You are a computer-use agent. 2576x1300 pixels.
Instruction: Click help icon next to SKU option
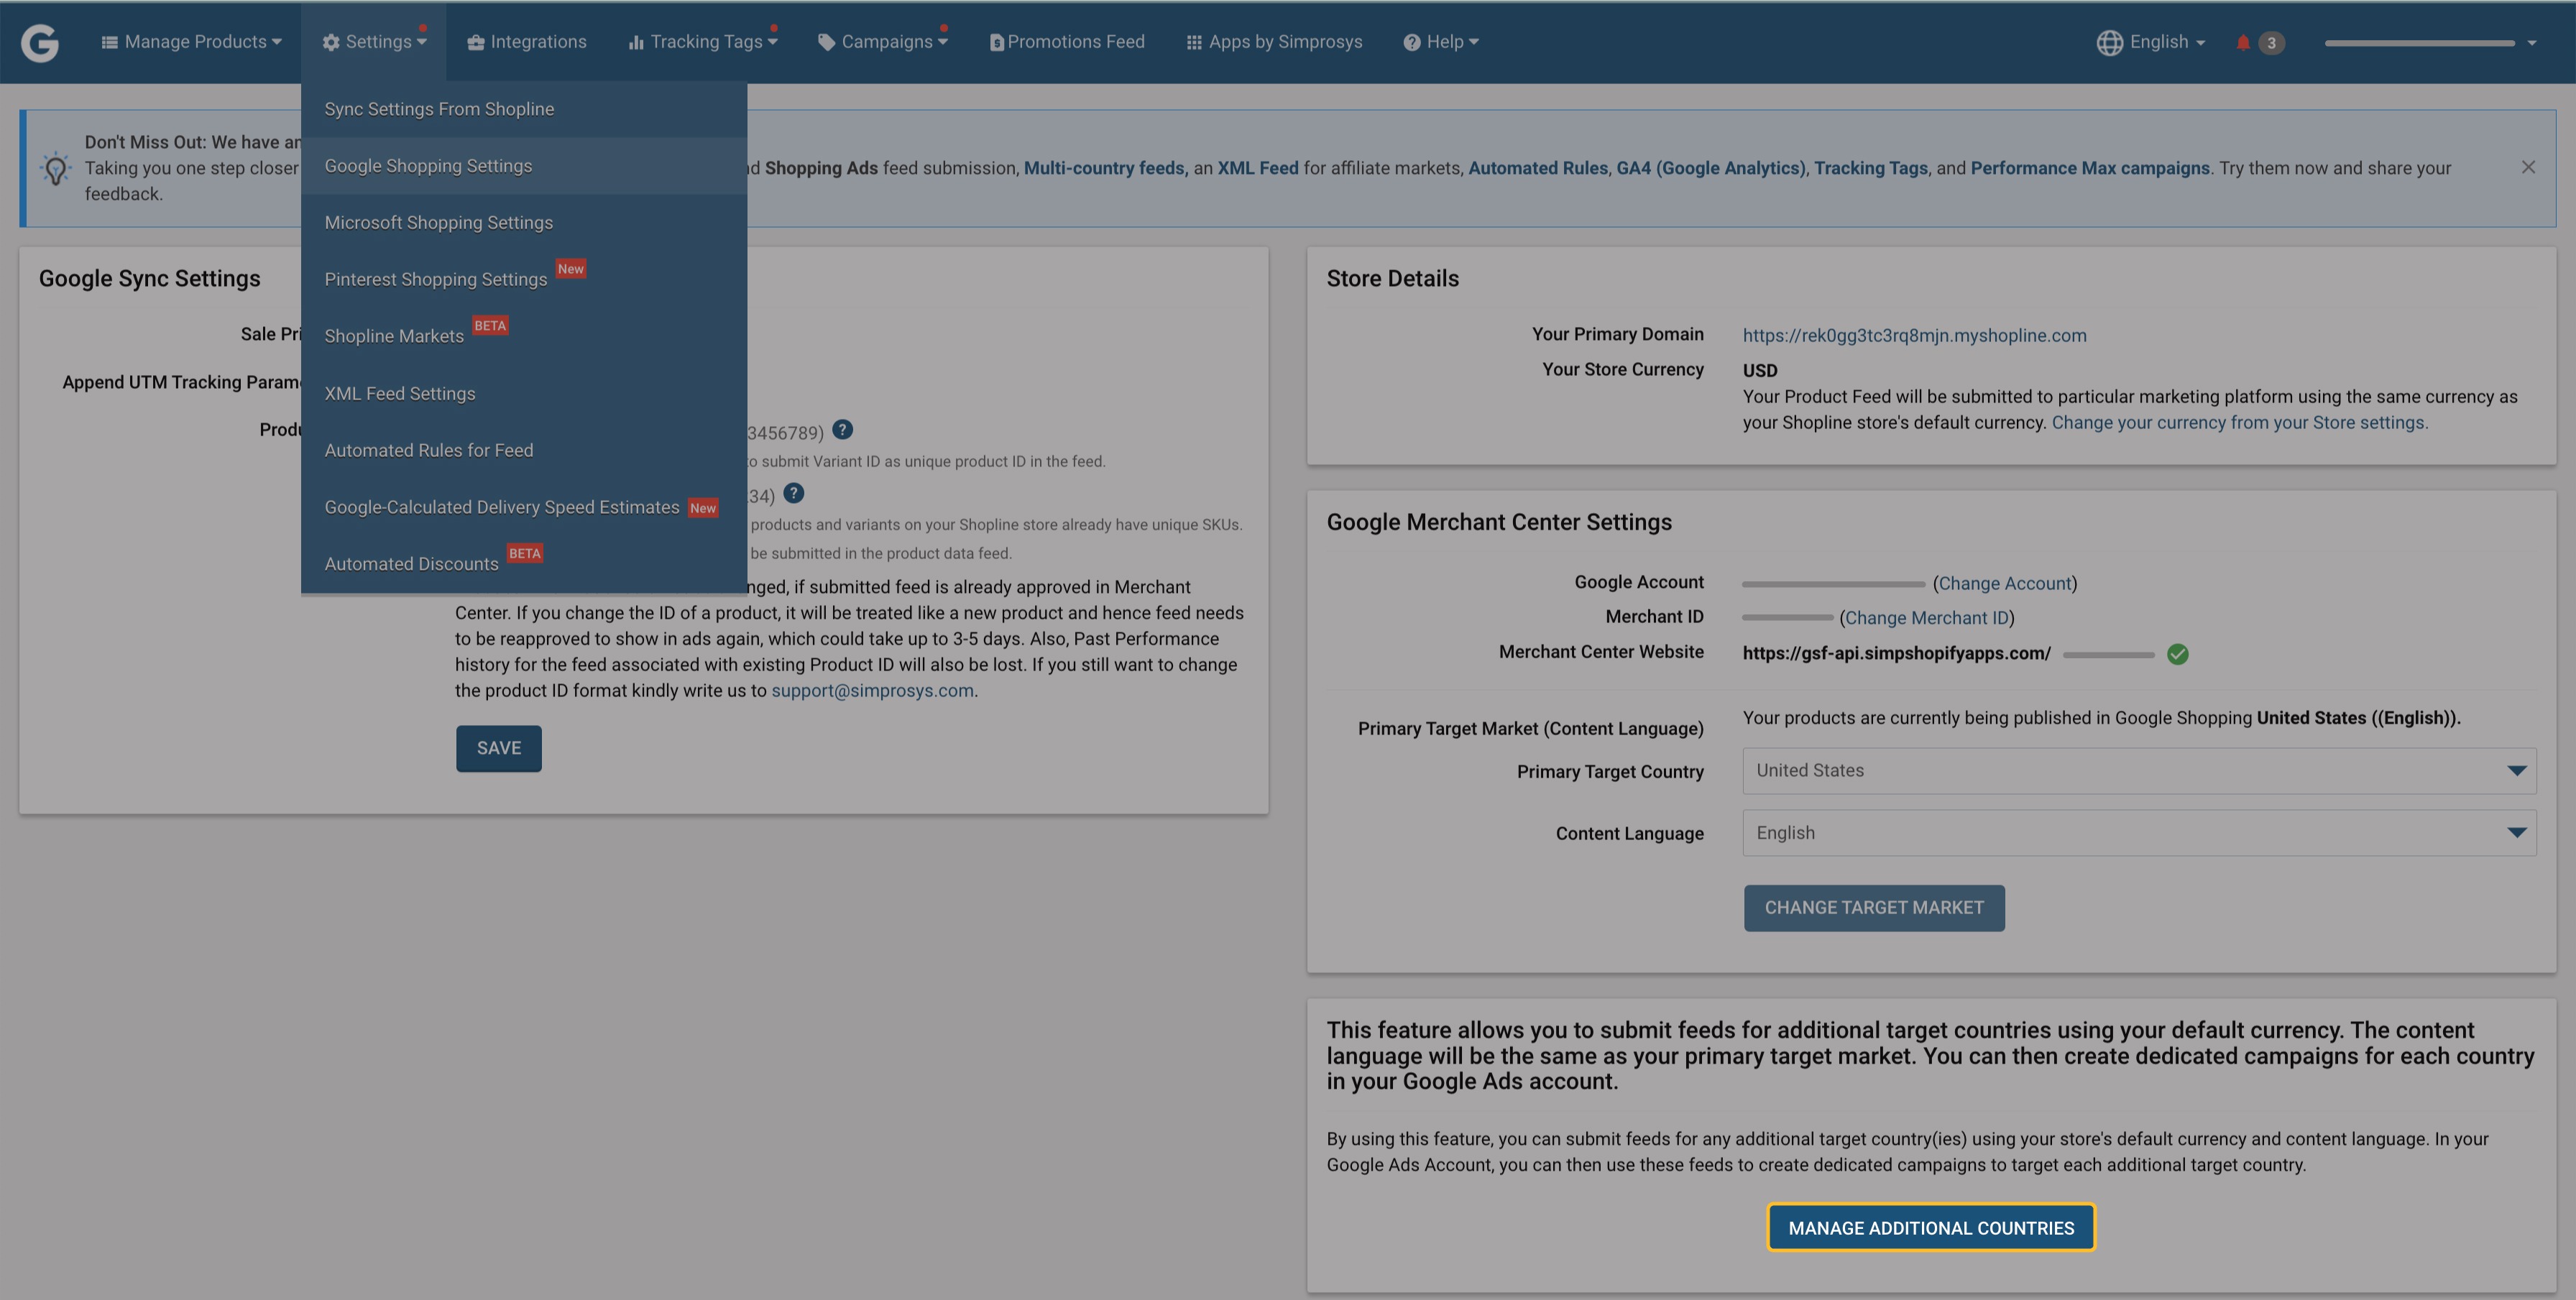793,493
